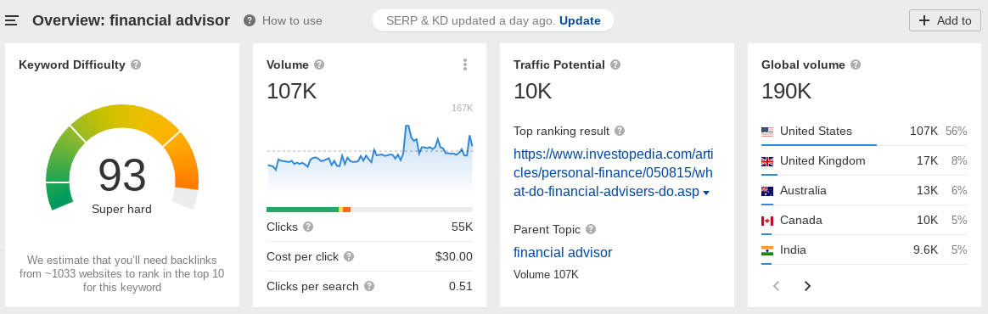Select the United States country row

(x=864, y=132)
